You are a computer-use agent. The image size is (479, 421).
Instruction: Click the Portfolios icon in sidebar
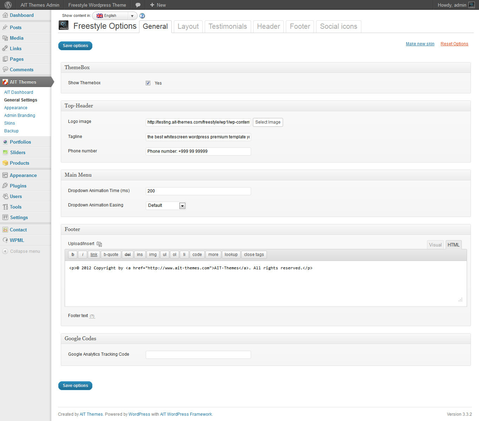coord(5,142)
